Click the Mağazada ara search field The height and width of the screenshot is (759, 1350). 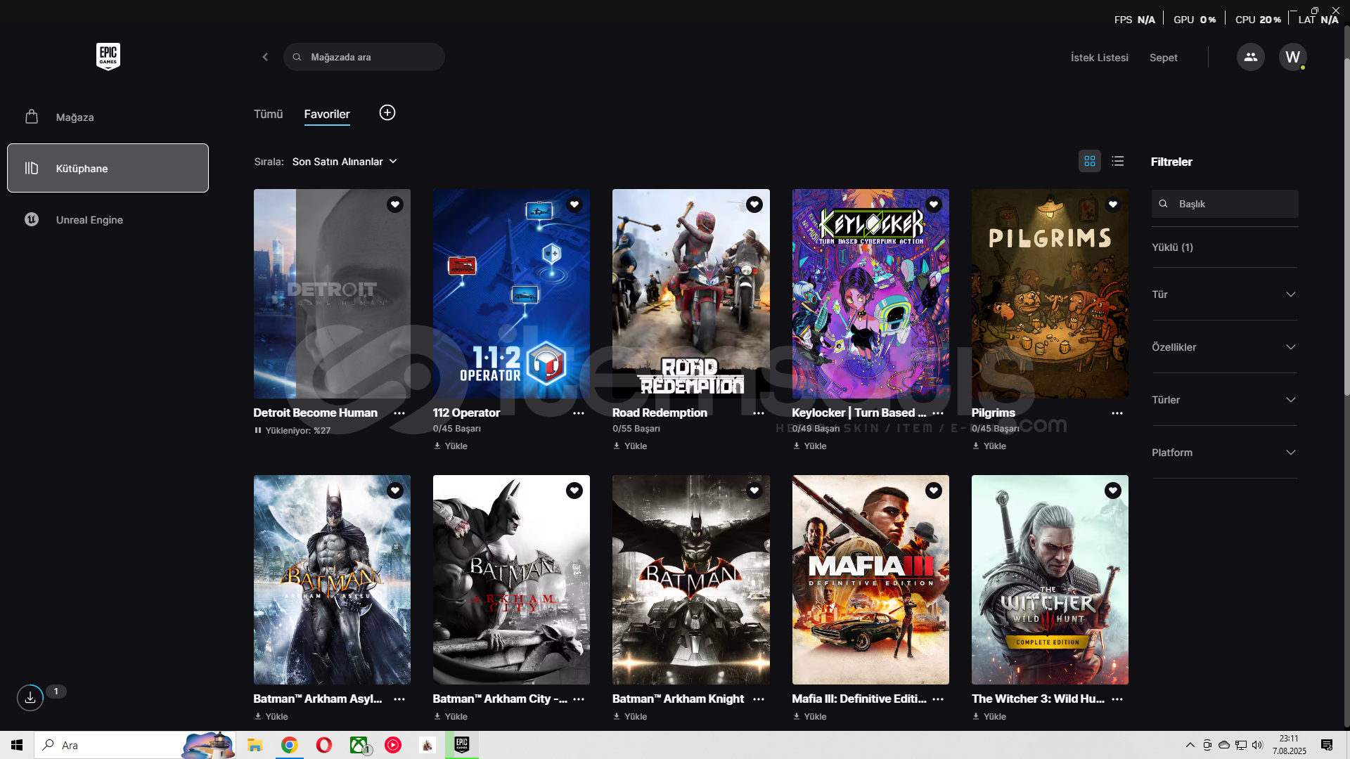(364, 57)
